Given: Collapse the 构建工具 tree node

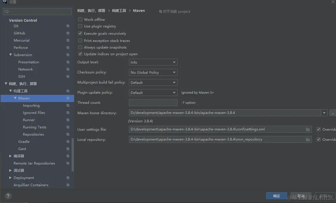Looking at the screenshot, I should coord(10,91).
